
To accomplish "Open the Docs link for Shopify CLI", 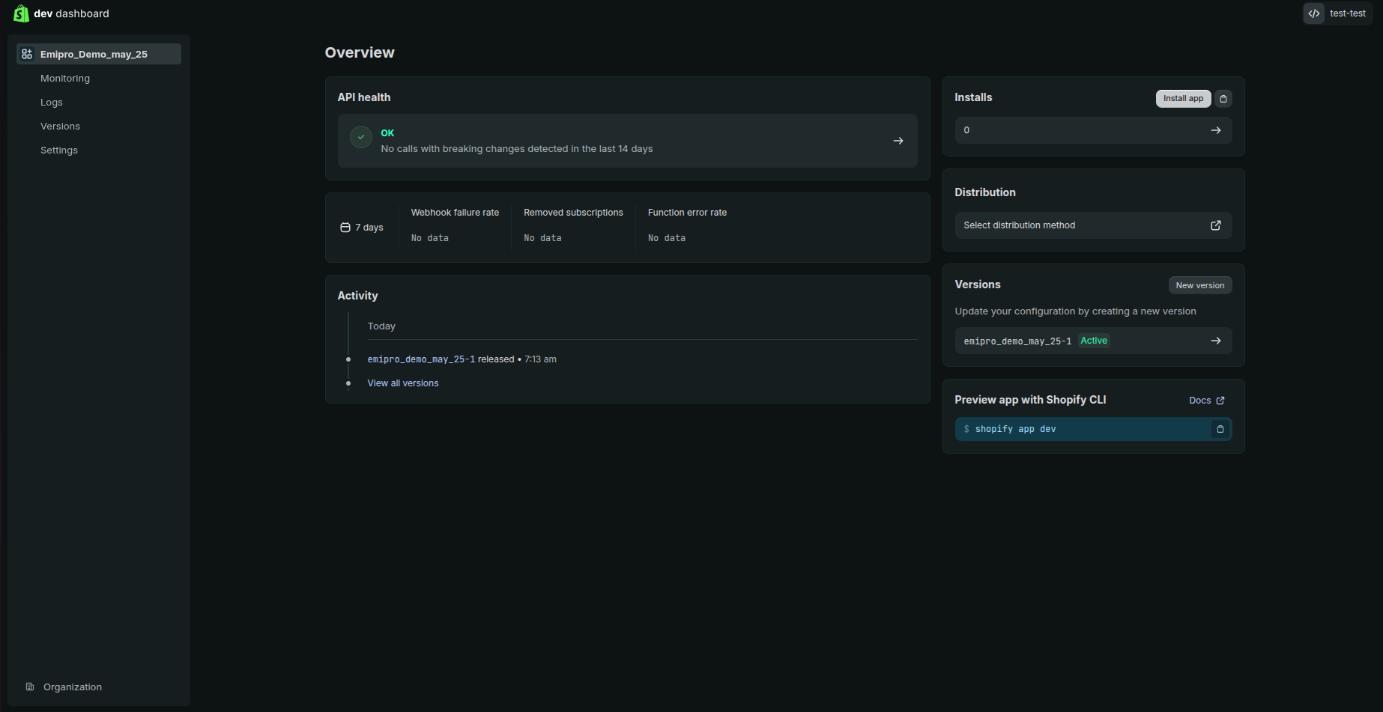I will (1206, 401).
